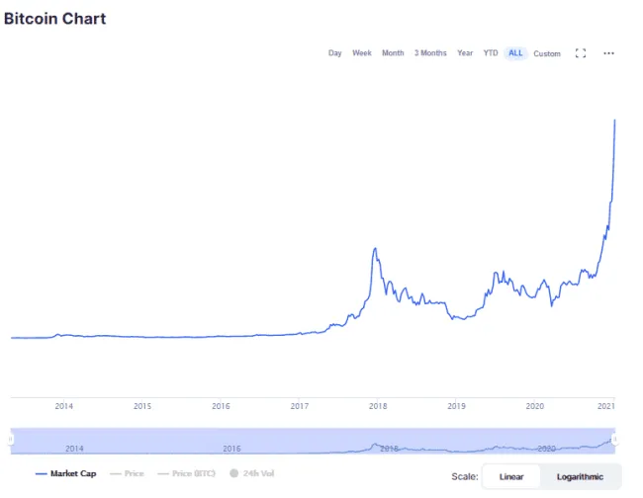643x498 pixels.
Task: Switch chart to YTD range
Action: coord(491,53)
